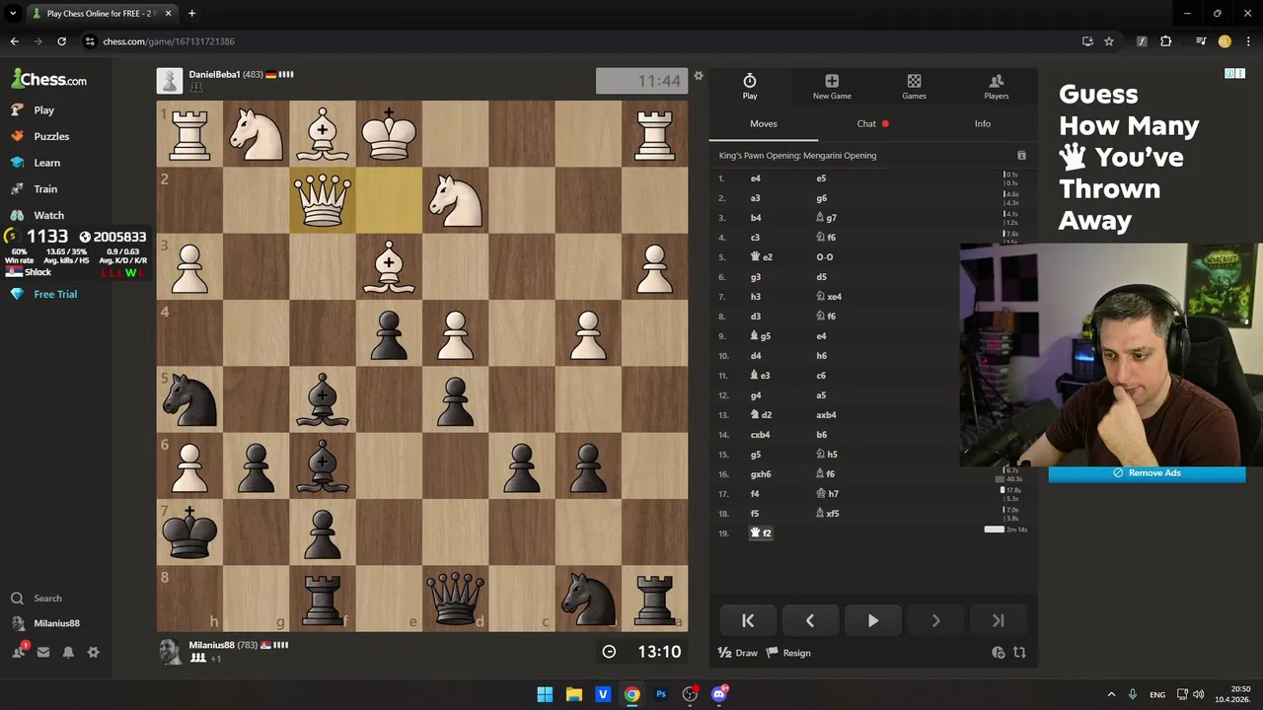Screen dimensions: 1263x710
Task: Play through moves with the play button
Action: coord(873,620)
